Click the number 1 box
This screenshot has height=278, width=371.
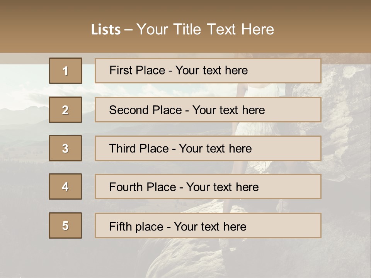click(x=65, y=71)
